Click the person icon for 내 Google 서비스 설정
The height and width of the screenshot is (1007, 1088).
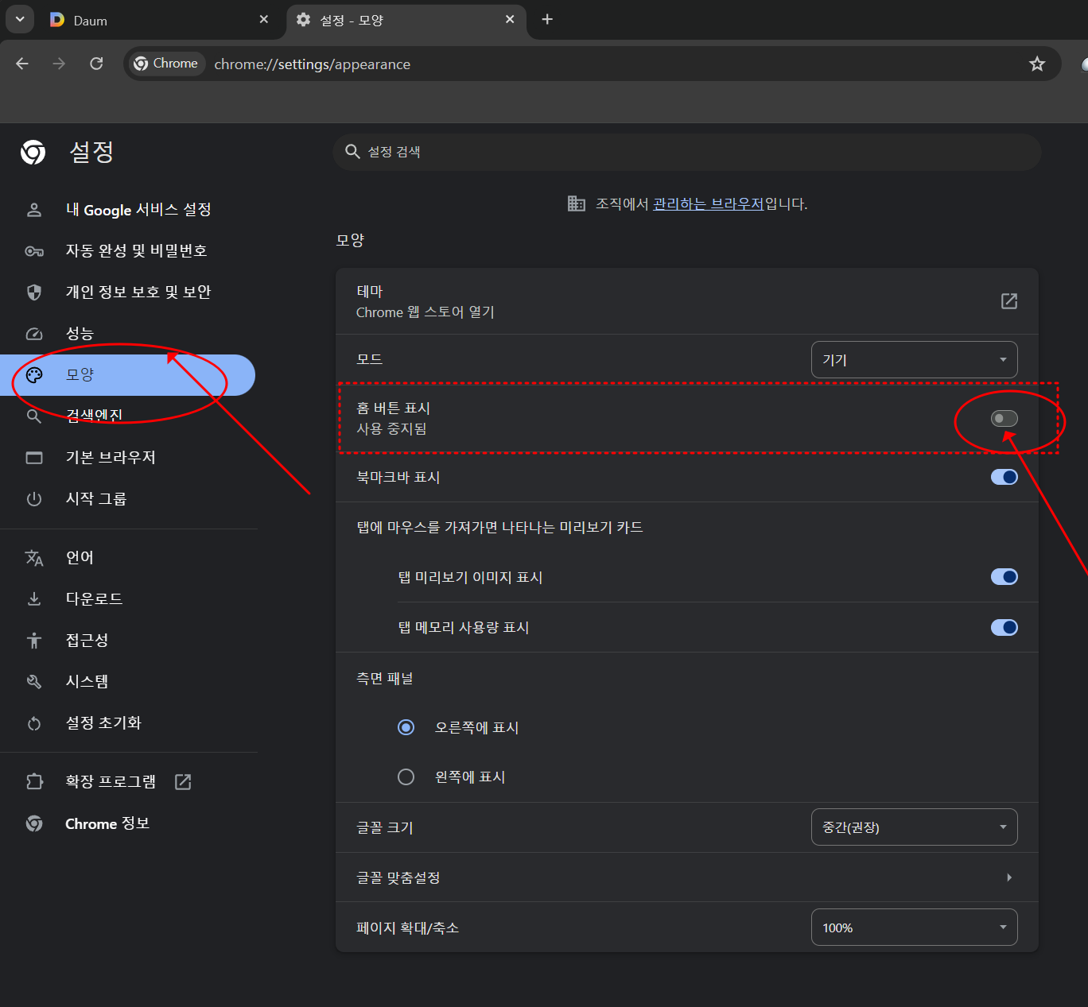point(34,210)
